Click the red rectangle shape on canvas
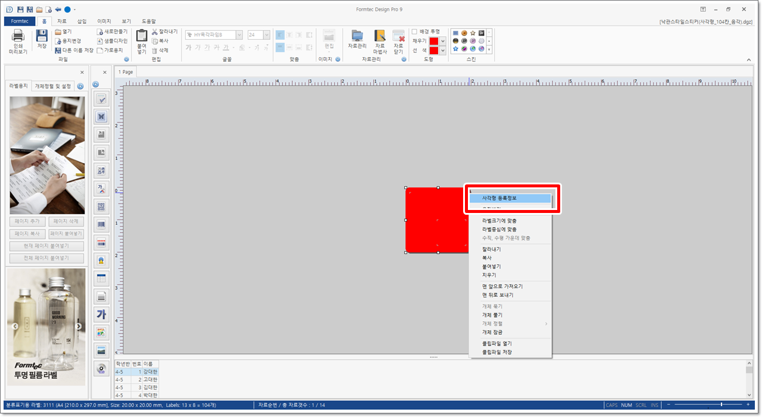This screenshot has height=417, width=762. pos(438,220)
